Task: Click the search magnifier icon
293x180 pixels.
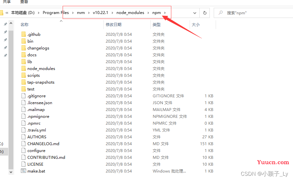Action: coord(221,13)
